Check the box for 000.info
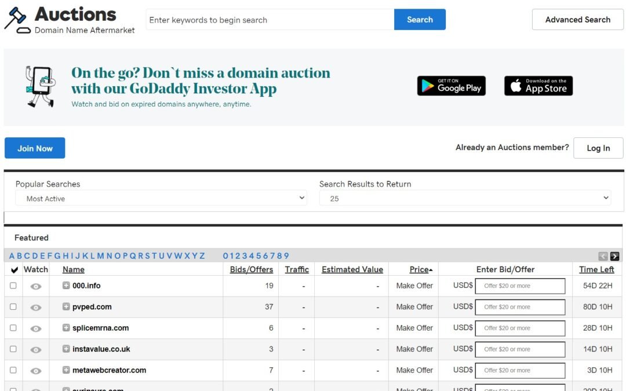This screenshot has height=391, width=626. click(13, 286)
